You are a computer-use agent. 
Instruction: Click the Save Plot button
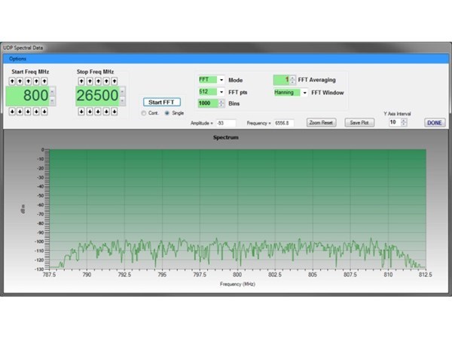(x=359, y=122)
